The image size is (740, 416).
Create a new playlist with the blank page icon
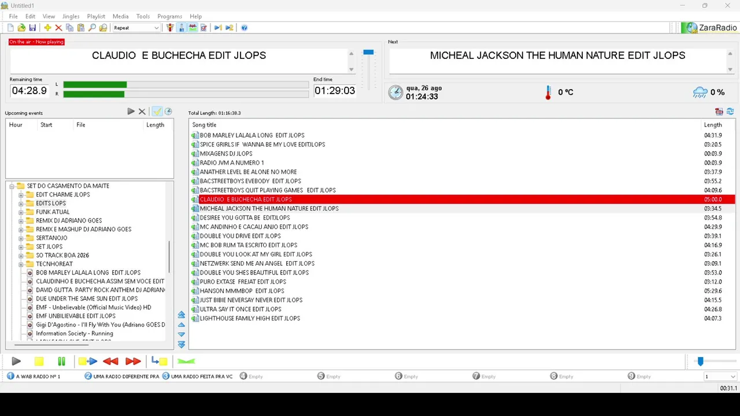pyautogui.click(x=10, y=28)
